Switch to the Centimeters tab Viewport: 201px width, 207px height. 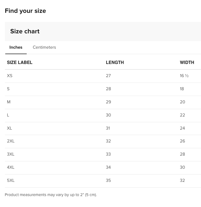click(44, 47)
